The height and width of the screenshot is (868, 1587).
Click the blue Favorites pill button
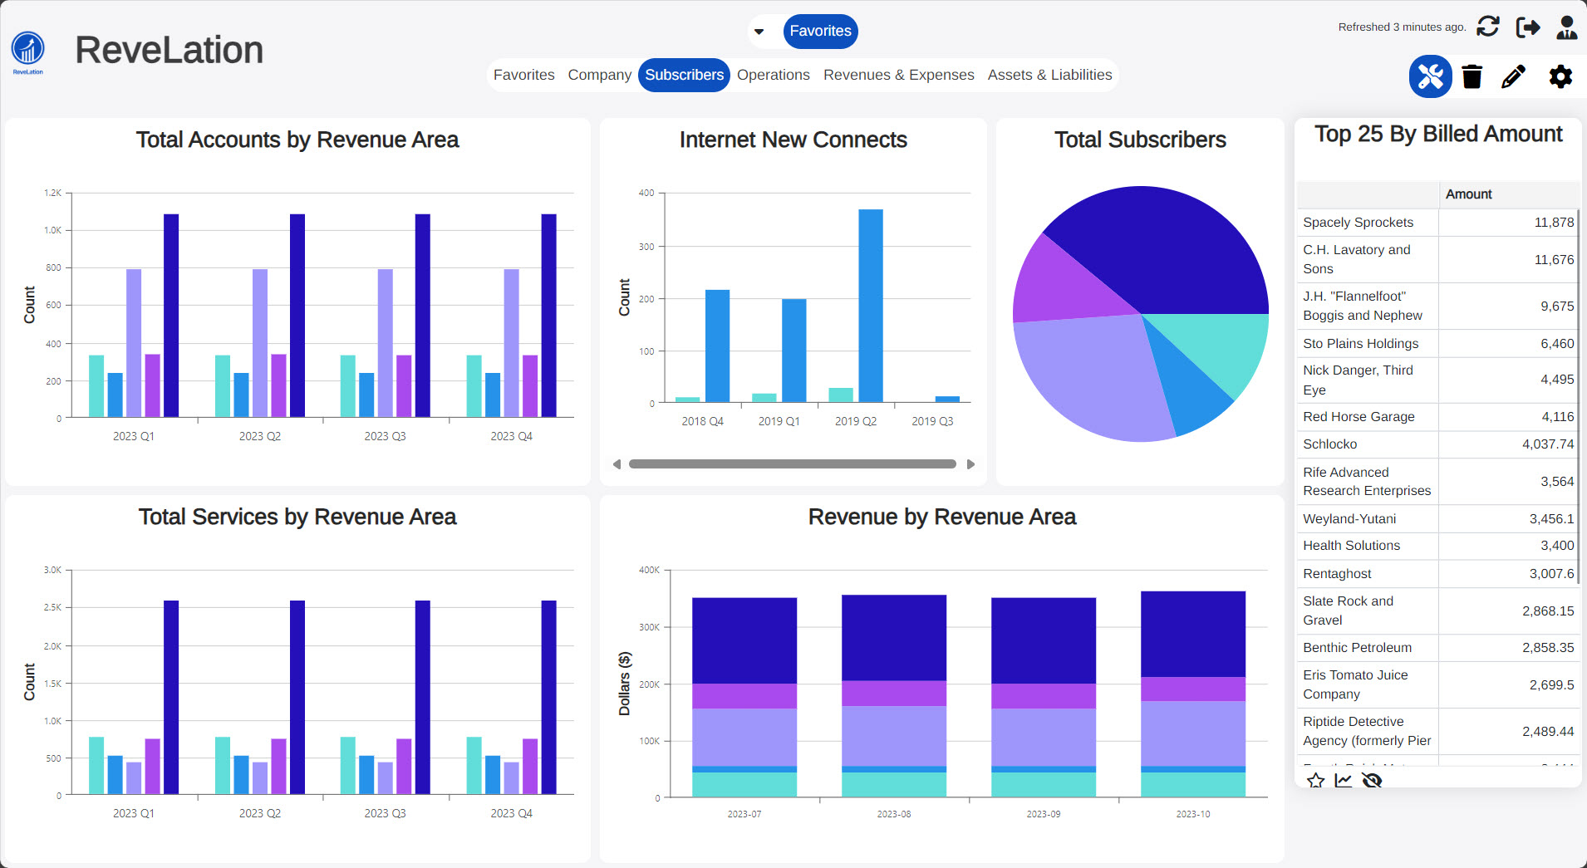coord(820,32)
